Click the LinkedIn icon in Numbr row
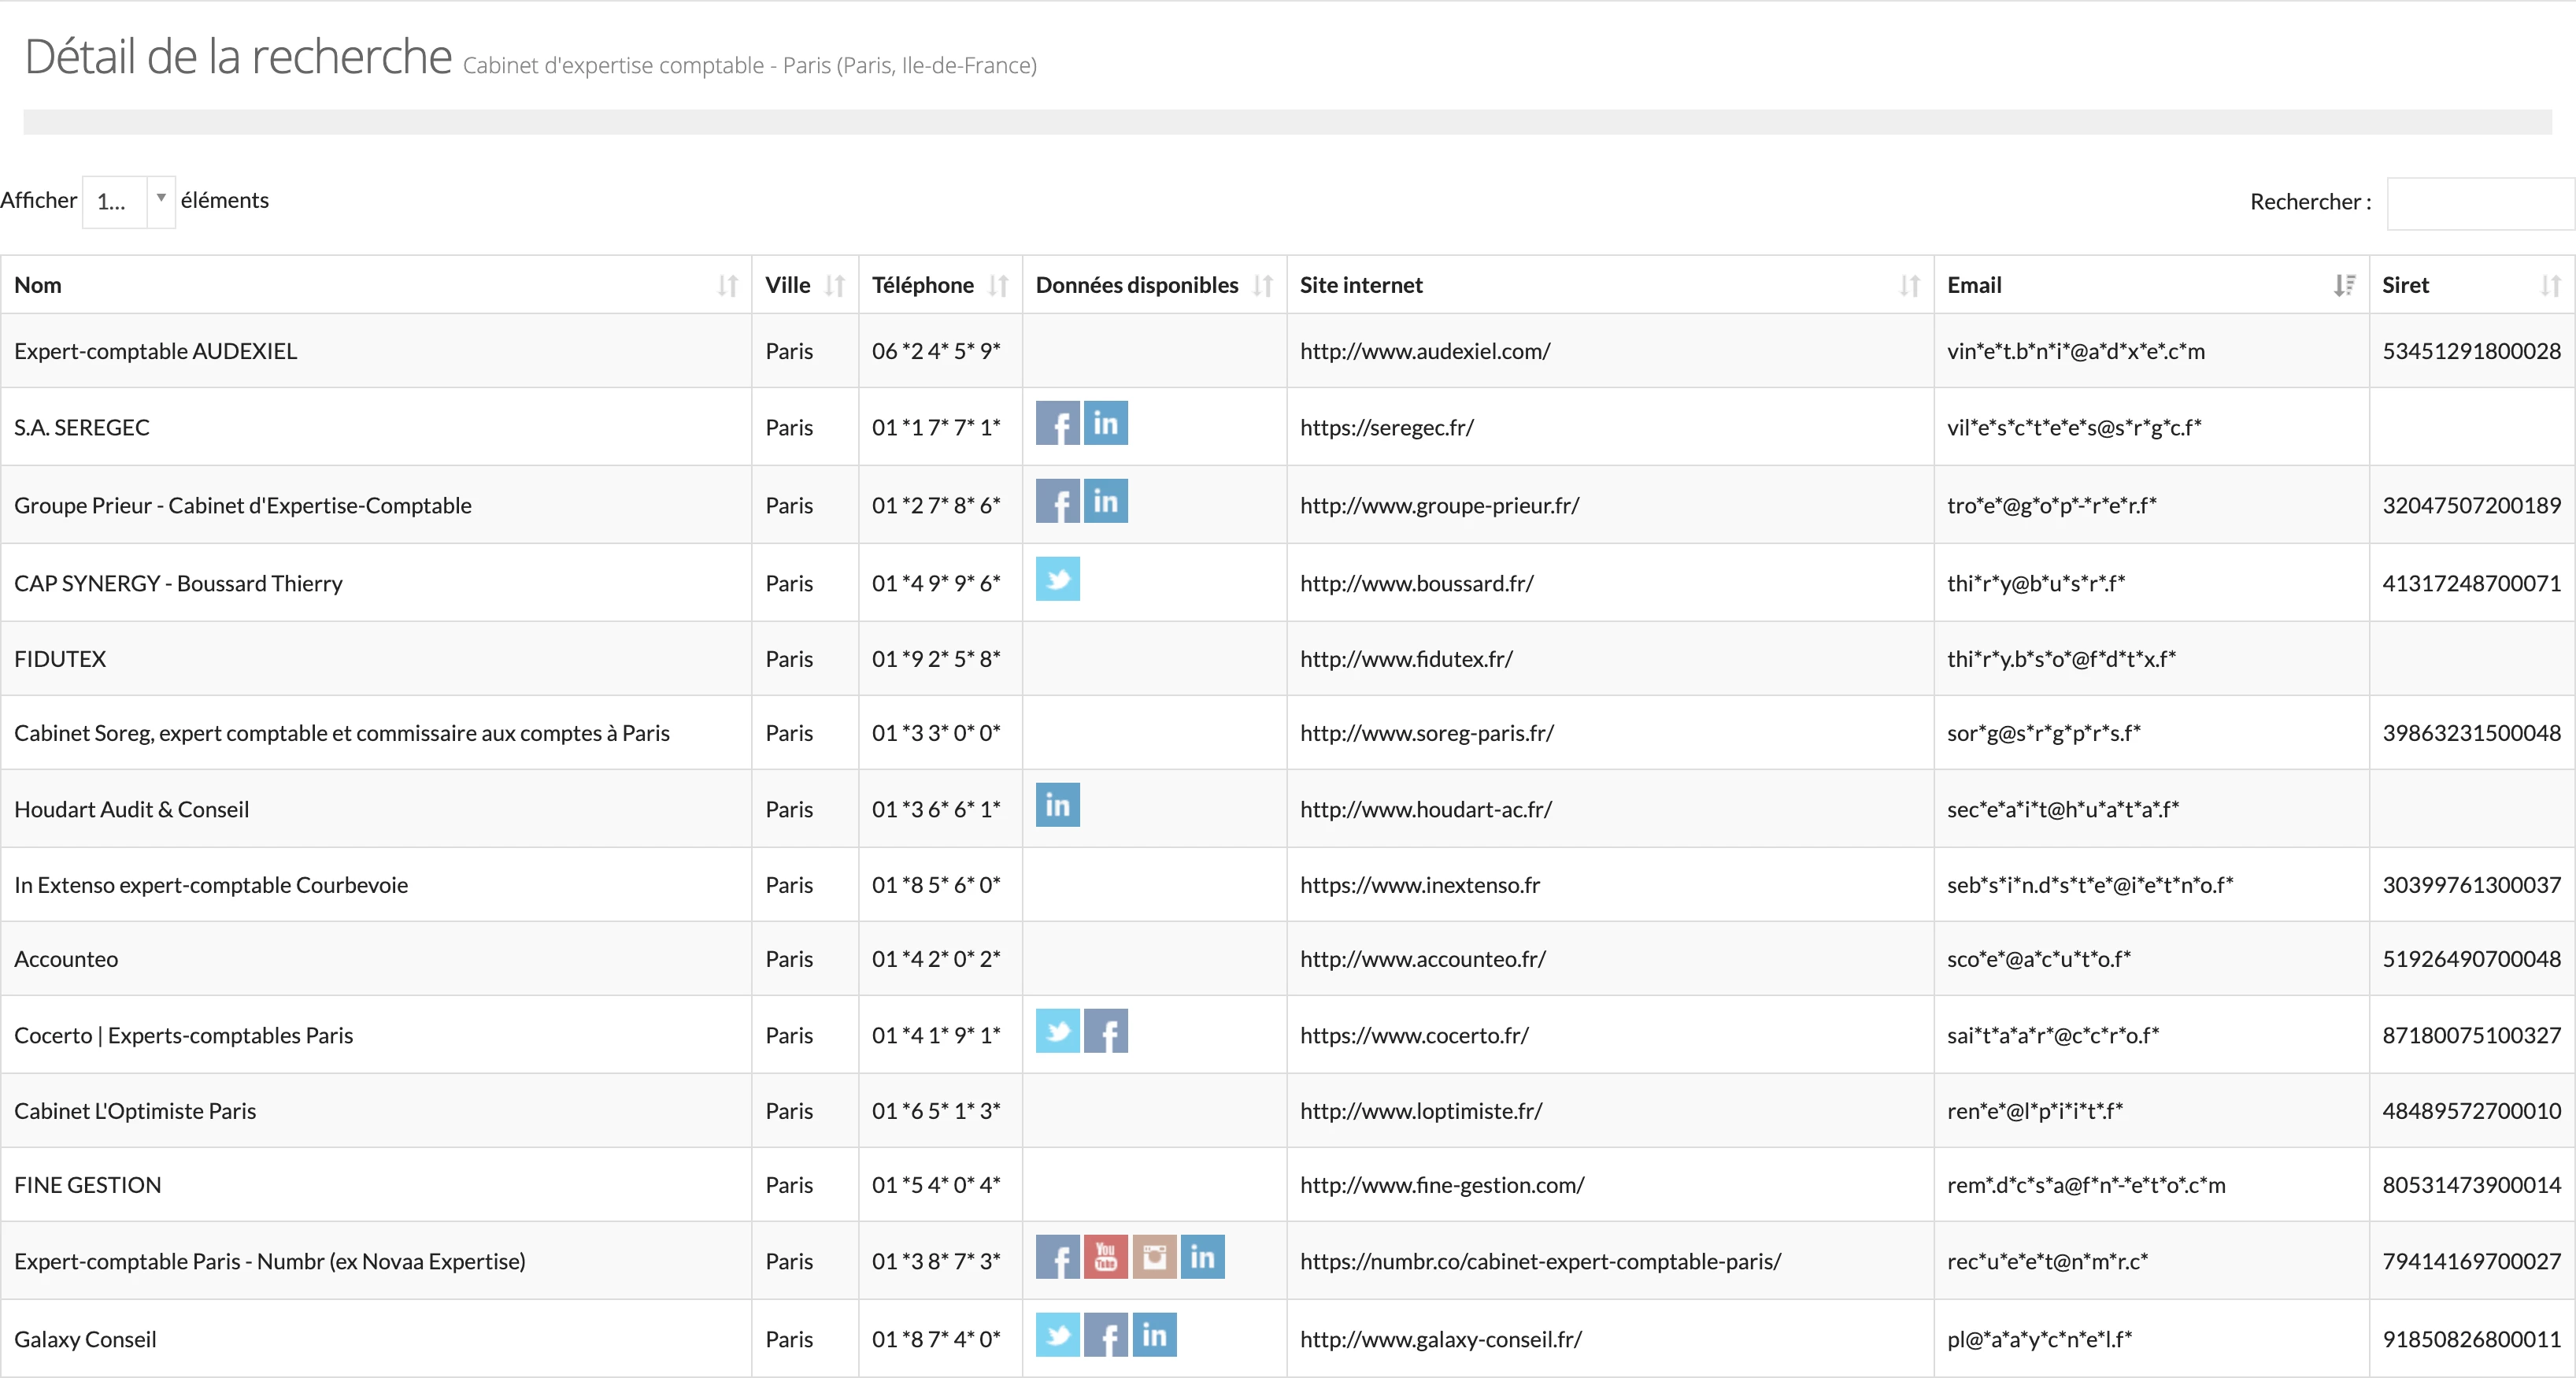 coord(1202,1257)
